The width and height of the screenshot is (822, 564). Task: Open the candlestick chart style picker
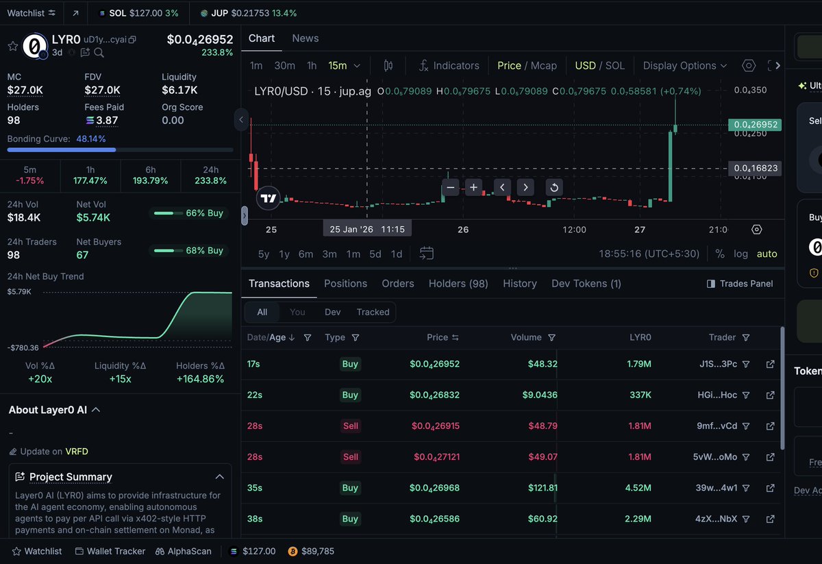pos(388,66)
